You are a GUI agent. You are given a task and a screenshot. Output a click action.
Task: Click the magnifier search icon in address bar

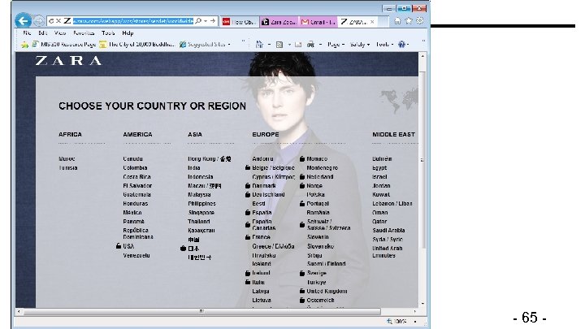pyautogui.click(x=198, y=21)
